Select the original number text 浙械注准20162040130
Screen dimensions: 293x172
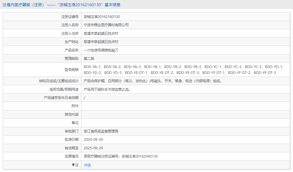(140, 156)
